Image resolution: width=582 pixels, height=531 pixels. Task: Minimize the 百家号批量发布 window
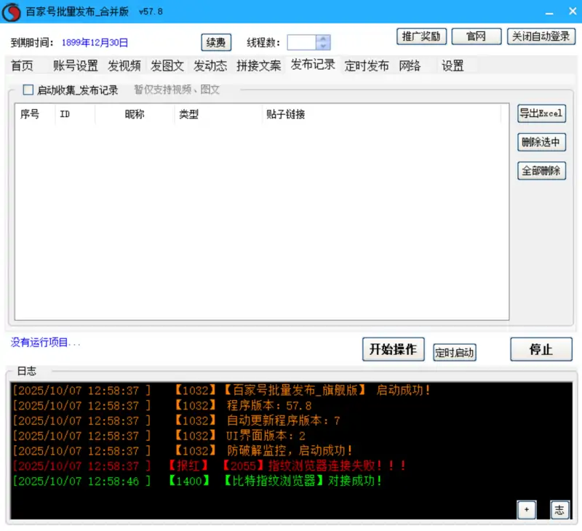pyautogui.click(x=548, y=12)
